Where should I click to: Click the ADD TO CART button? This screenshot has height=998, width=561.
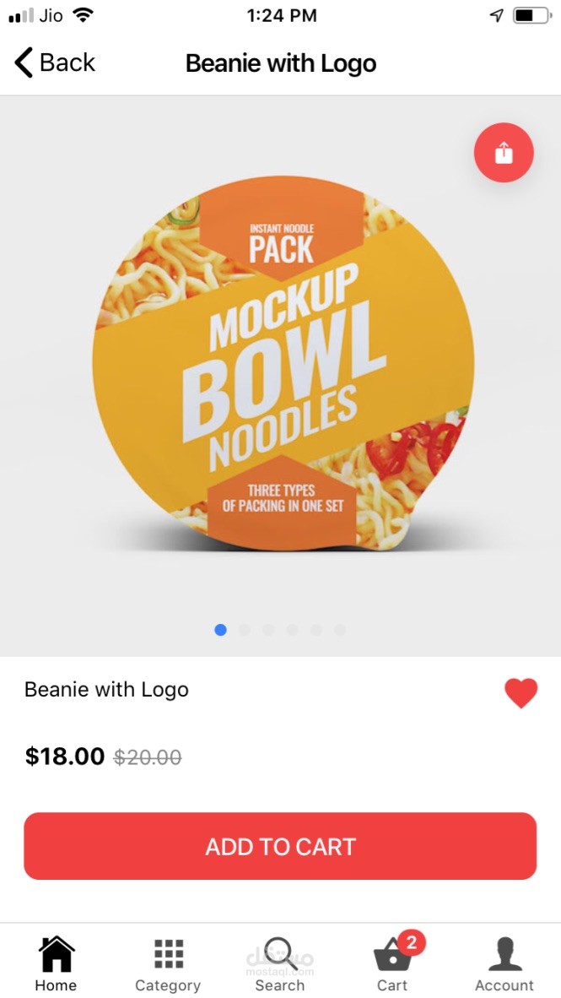(x=280, y=846)
